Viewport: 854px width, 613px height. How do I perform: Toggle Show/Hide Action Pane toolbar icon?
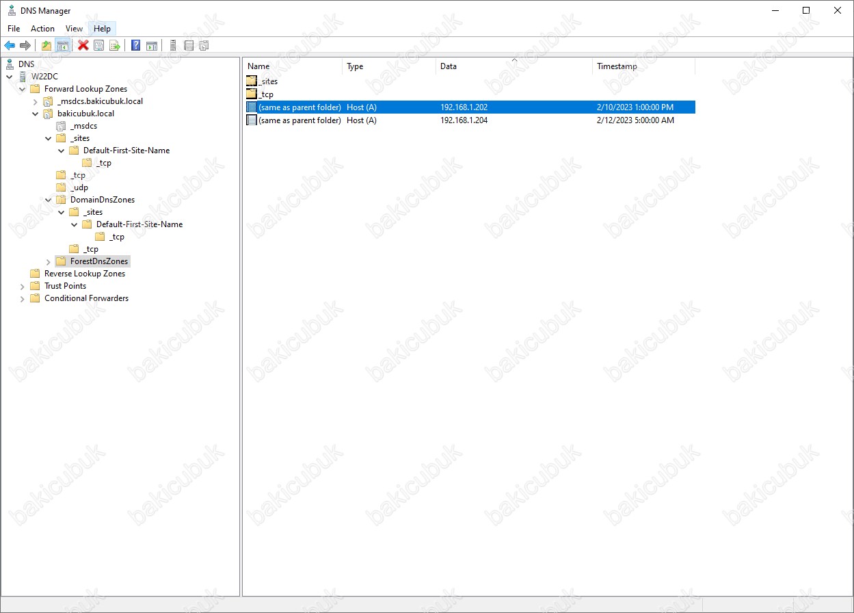[x=152, y=46]
